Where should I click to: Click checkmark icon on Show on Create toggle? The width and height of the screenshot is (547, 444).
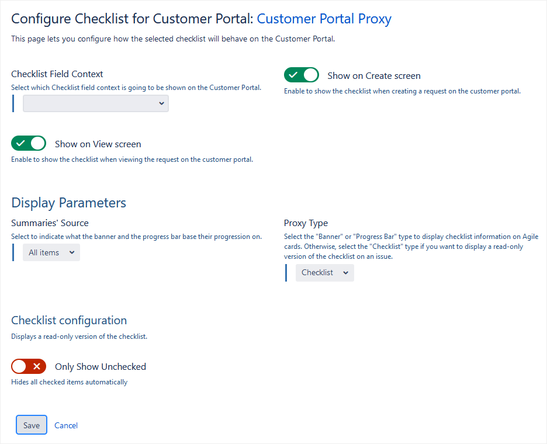(293, 75)
